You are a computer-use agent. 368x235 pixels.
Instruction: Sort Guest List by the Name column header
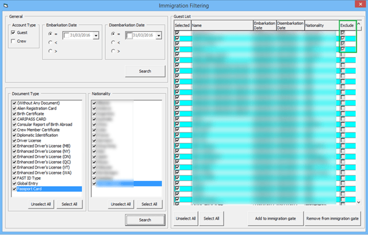pyautogui.click(x=222, y=25)
